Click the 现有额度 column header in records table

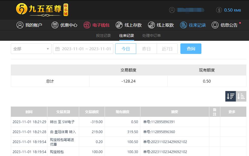click(x=123, y=112)
